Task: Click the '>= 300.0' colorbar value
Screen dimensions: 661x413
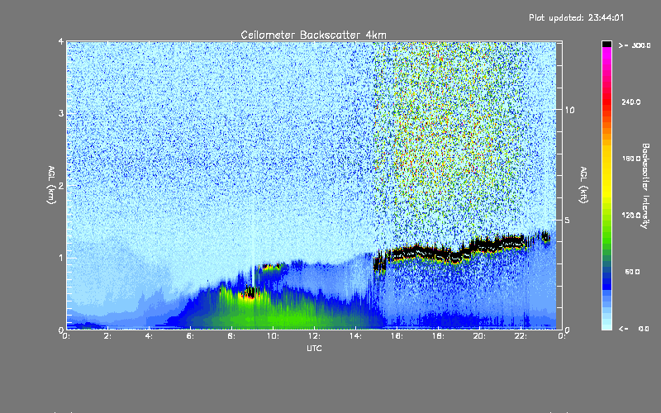Action: [x=635, y=45]
